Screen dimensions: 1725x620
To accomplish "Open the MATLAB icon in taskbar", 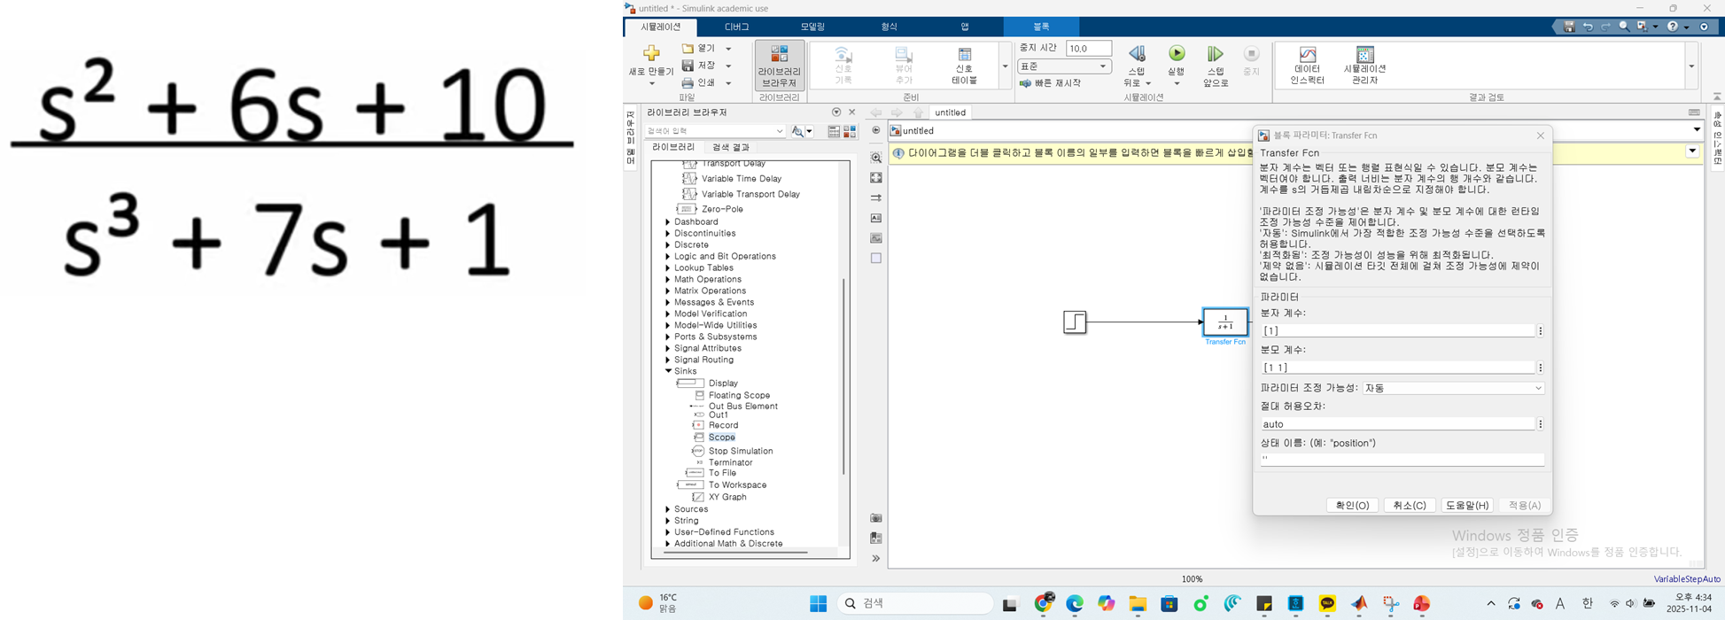I will pyautogui.click(x=1359, y=604).
